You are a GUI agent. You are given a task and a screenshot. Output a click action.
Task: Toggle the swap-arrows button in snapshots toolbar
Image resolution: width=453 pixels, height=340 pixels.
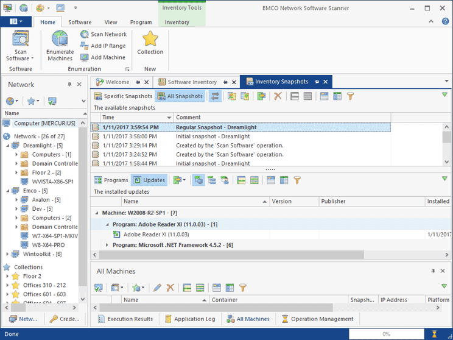click(x=215, y=96)
